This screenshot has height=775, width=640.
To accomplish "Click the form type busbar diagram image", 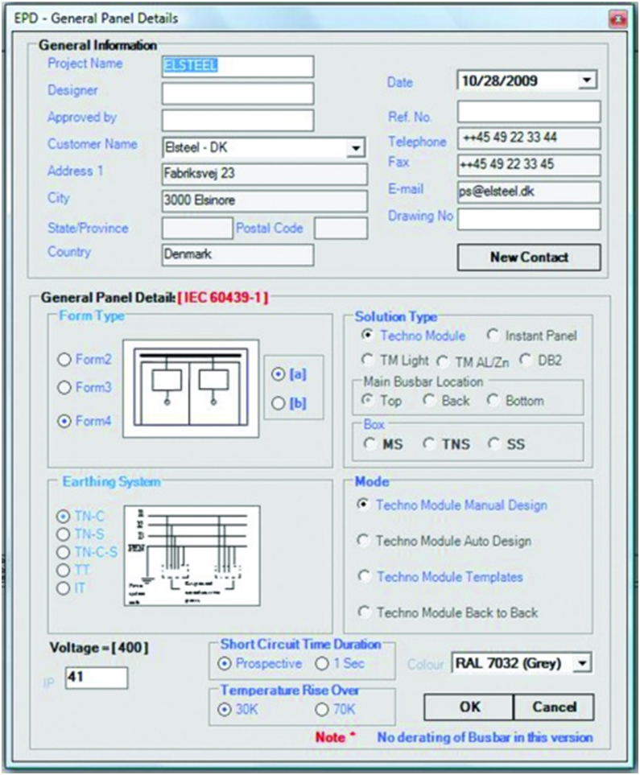I will tap(191, 389).
